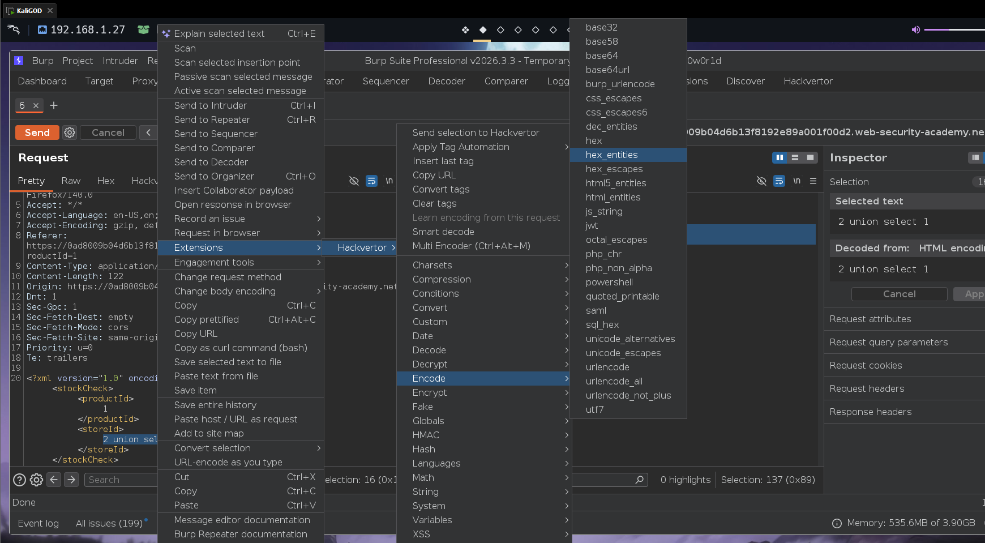This screenshot has width=985, height=543.
Task: Select the sql_hex encoding tag
Action: [628, 324]
